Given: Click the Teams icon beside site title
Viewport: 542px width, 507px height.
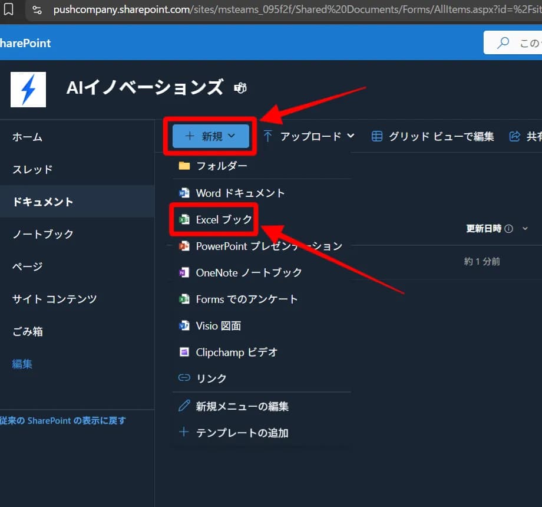Looking at the screenshot, I should pyautogui.click(x=240, y=88).
